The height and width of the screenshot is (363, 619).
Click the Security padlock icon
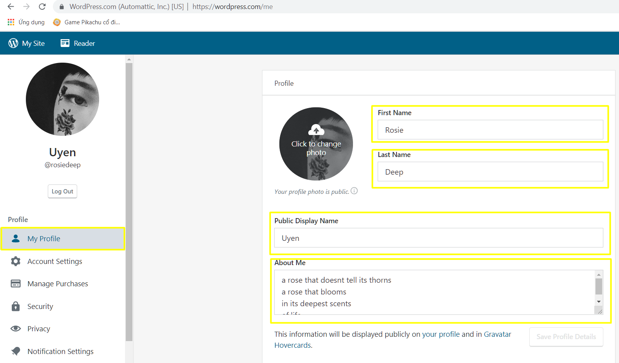click(x=16, y=306)
